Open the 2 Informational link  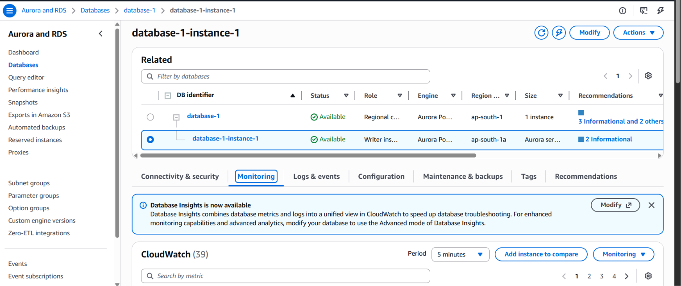pyautogui.click(x=609, y=139)
